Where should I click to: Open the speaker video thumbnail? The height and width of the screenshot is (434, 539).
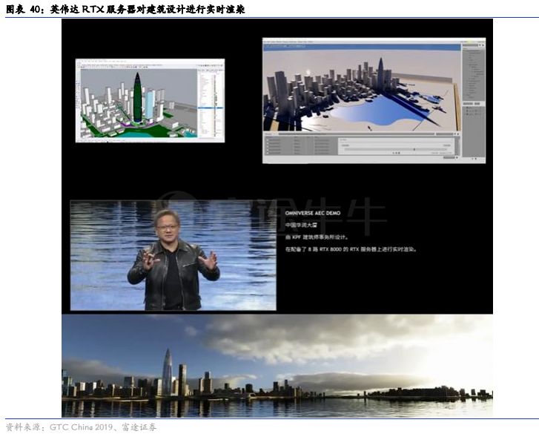(x=173, y=255)
